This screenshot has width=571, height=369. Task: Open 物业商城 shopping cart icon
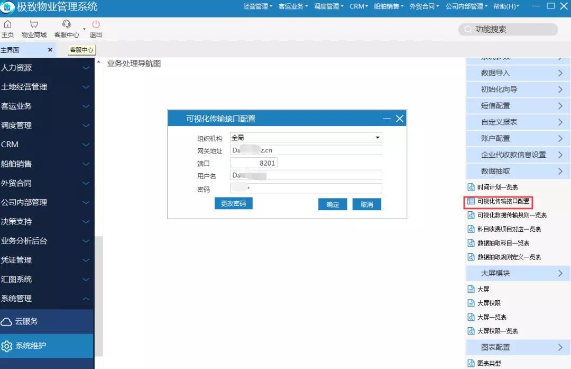tap(34, 24)
